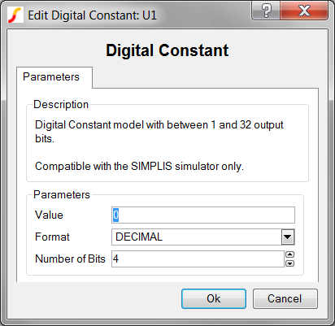Click the Digital Constant heading
Screen dimensions: 335x326
(167, 50)
